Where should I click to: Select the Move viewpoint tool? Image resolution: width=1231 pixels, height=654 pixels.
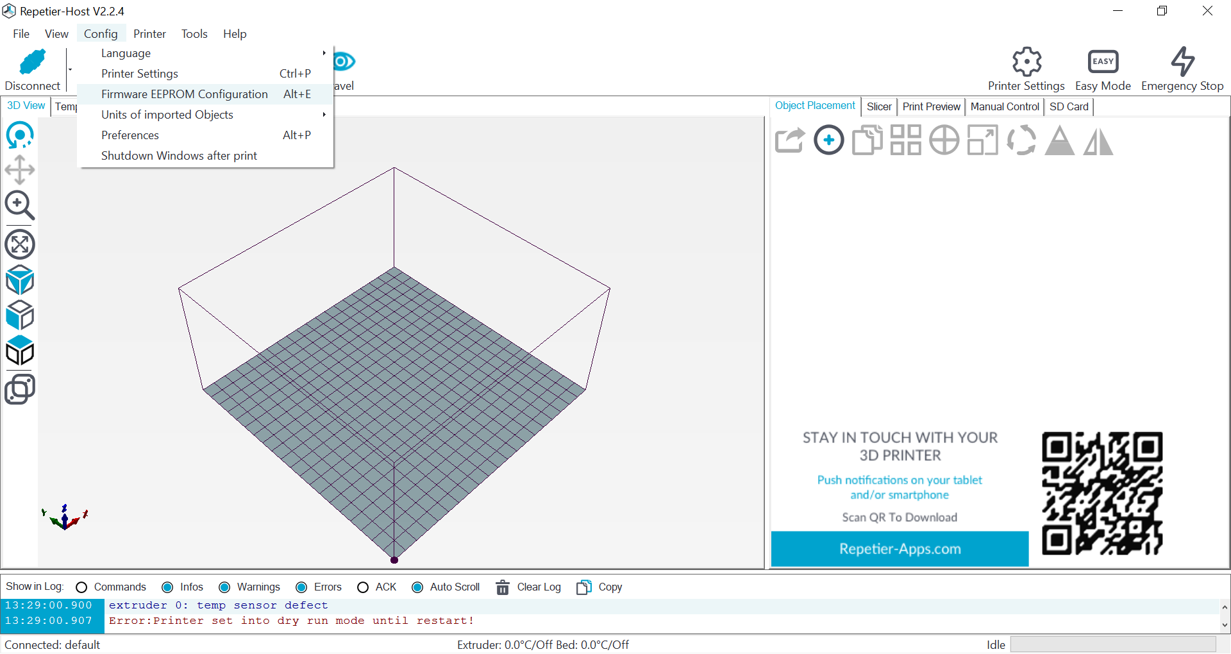pyautogui.click(x=21, y=170)
